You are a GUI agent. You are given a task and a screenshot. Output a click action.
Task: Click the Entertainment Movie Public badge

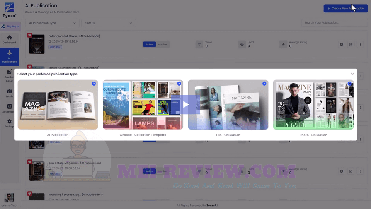[55, 47]
